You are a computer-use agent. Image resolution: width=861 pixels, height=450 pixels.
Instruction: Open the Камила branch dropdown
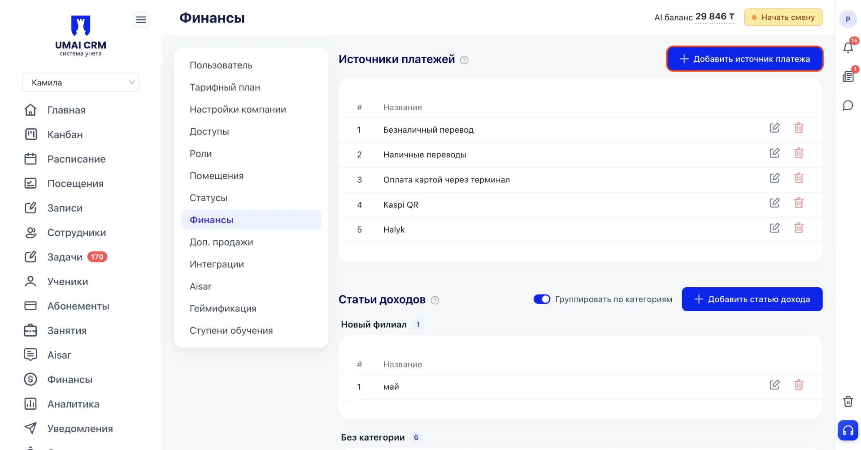[81, 82]
